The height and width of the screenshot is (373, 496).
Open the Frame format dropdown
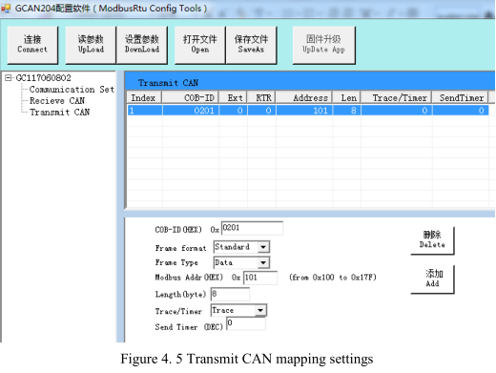[263, 247]
